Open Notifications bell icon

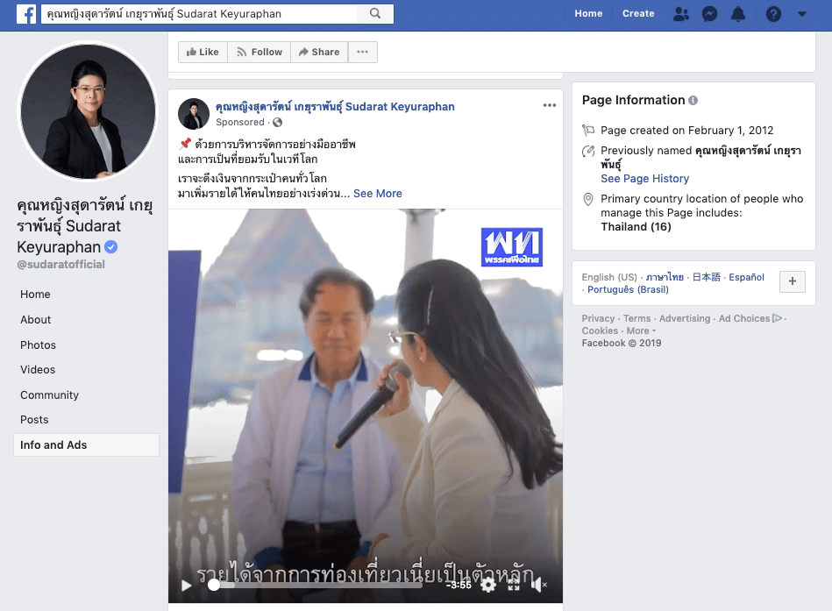738,14
